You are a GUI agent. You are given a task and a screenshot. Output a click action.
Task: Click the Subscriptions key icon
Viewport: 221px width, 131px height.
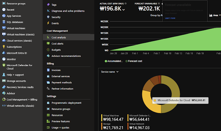pos(4,47)
